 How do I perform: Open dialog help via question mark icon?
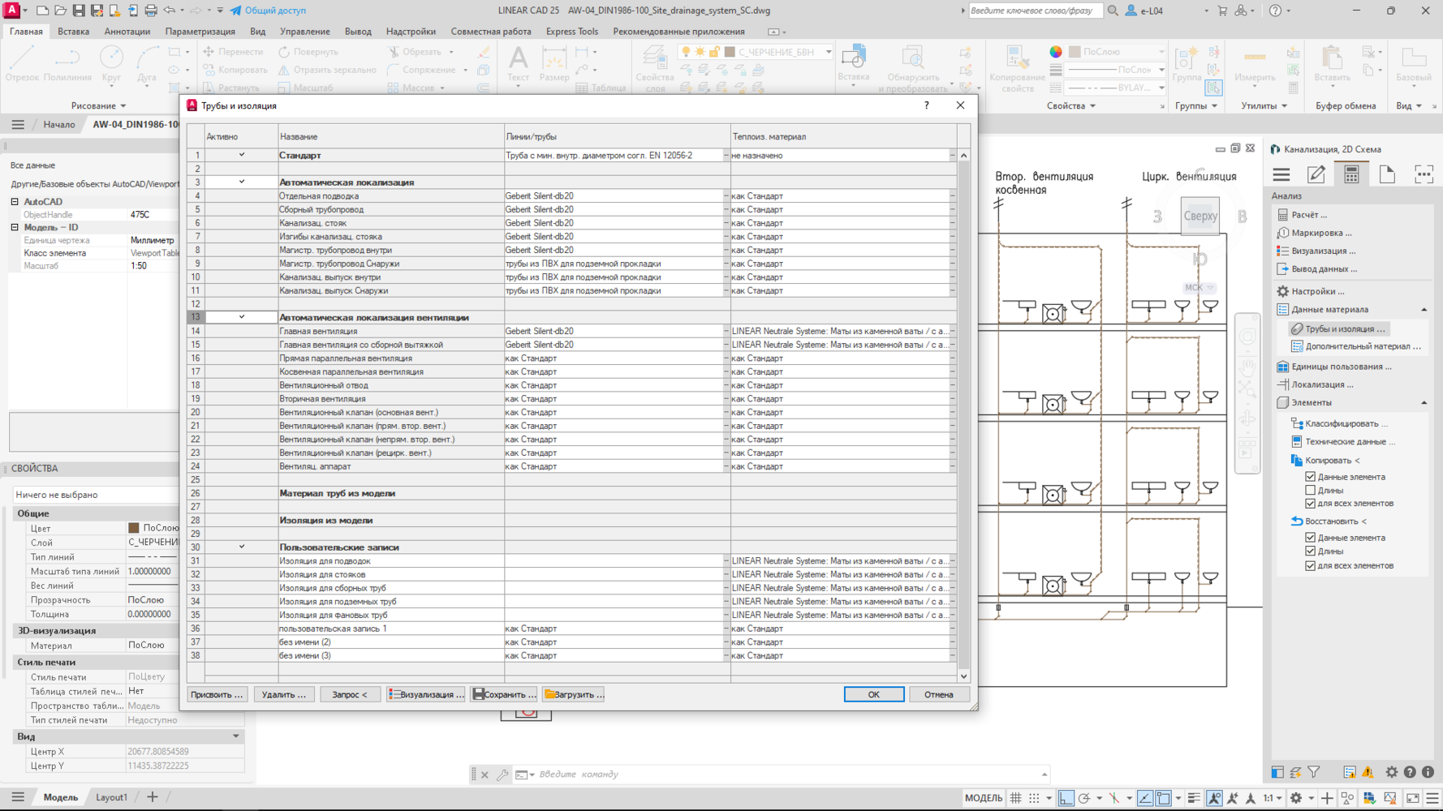coord(926,105)
